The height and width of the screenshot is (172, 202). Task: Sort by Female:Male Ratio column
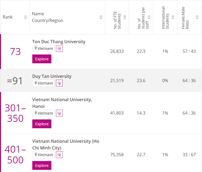click(197, 17)
